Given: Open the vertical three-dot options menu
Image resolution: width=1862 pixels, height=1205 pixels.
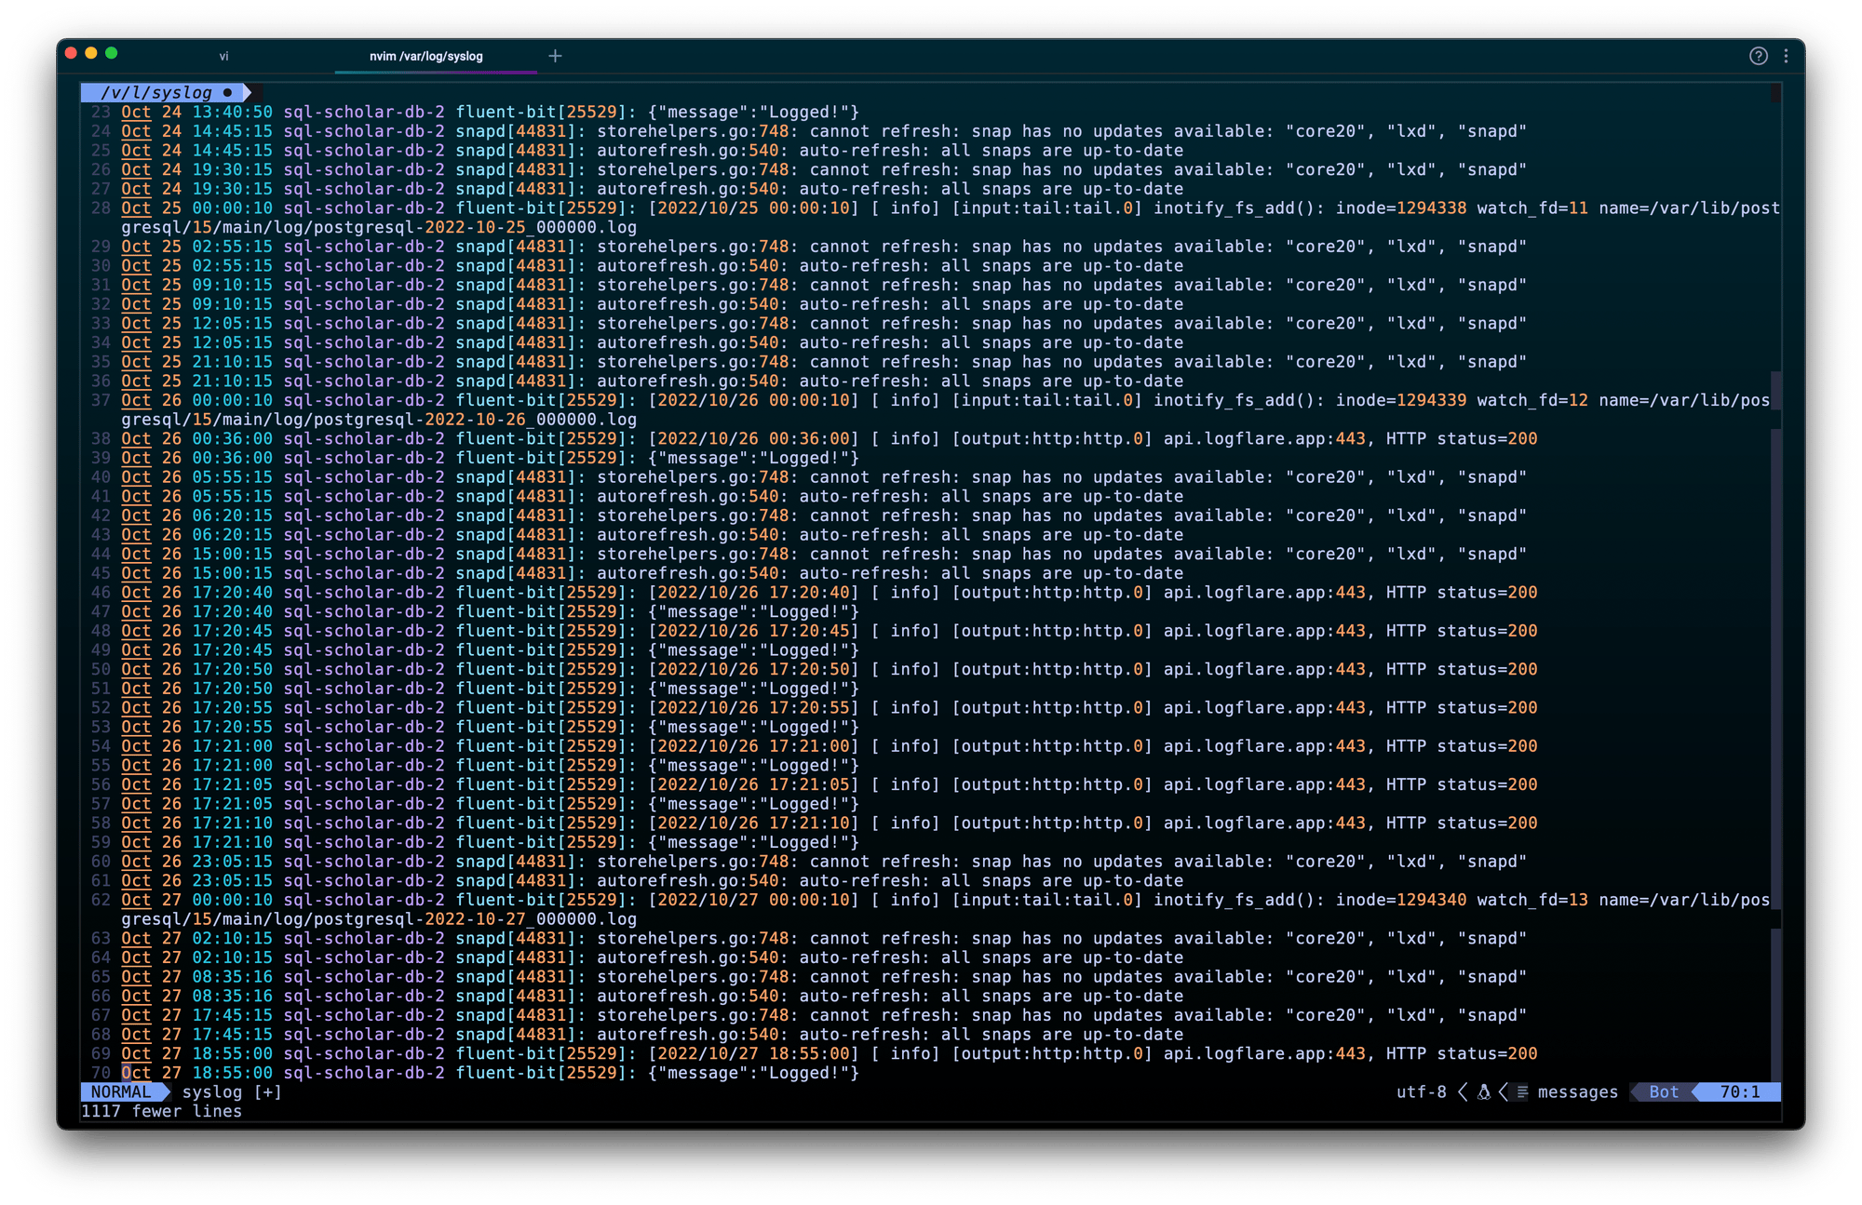Looking at the screenshot, I should 1786,56.
